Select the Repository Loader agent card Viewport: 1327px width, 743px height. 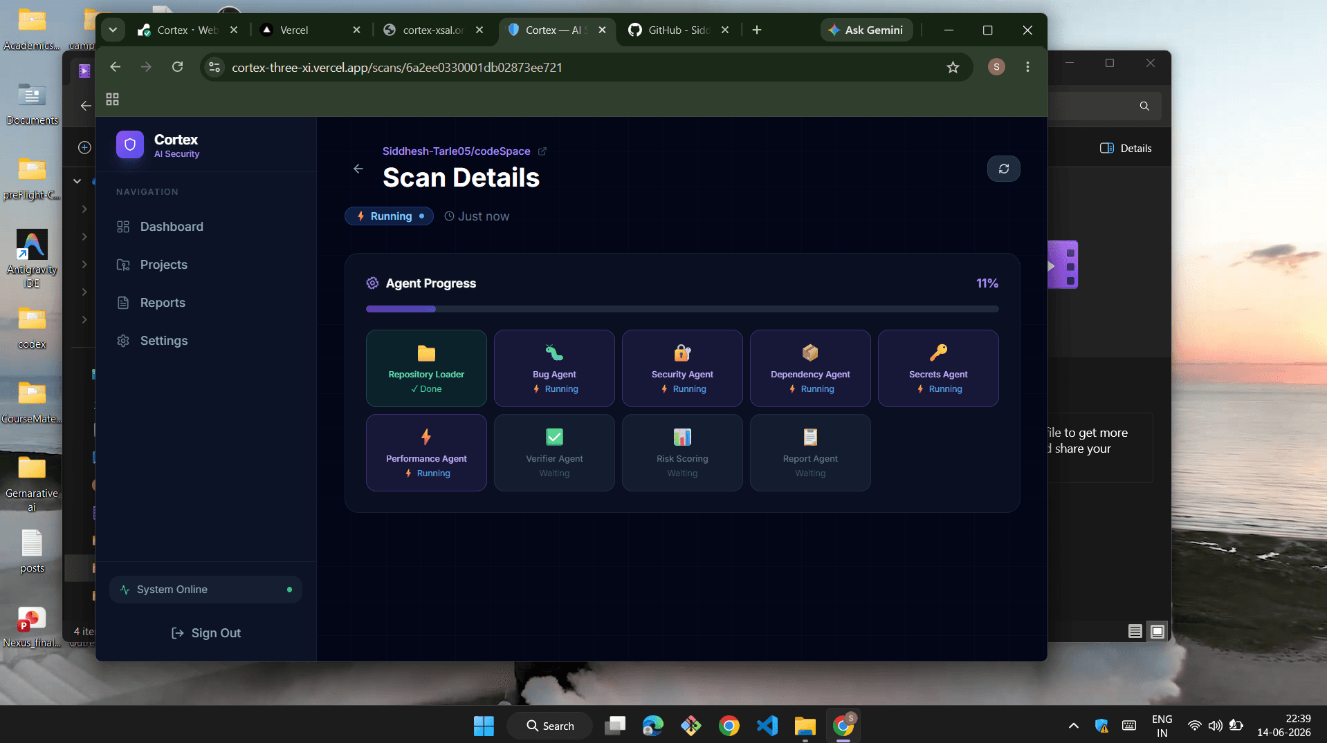click(426, 368)
